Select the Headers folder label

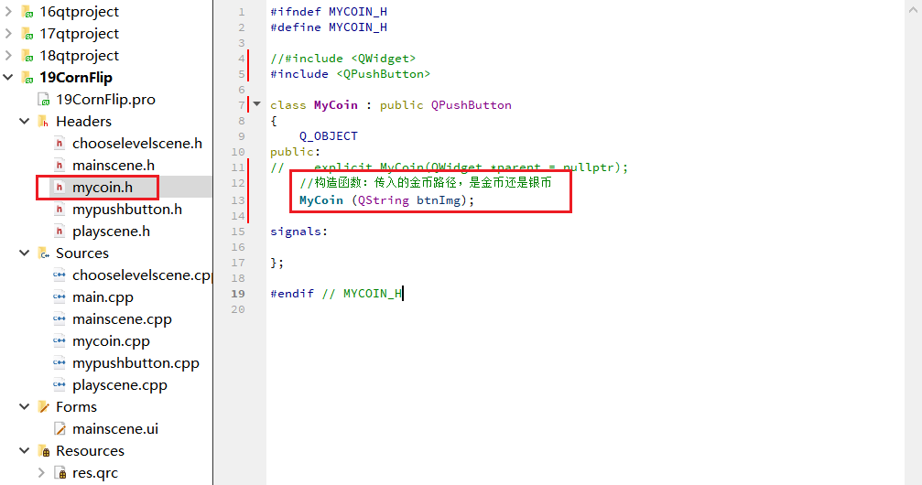click(x=83, y=121)
